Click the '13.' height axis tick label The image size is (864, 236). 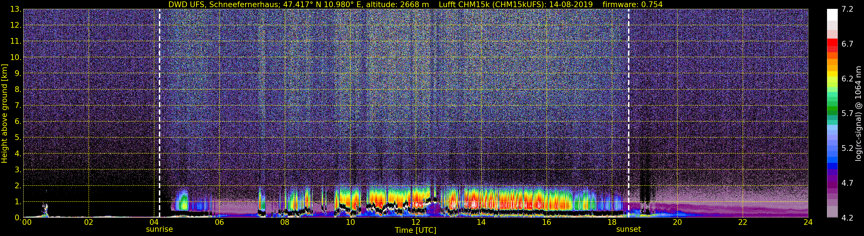pyautogui.click(x=16, y=9)
